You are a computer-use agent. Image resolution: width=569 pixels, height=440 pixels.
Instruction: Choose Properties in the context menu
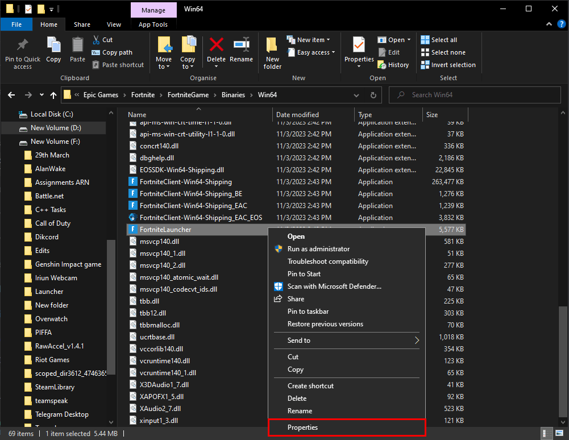pos(346,427)
